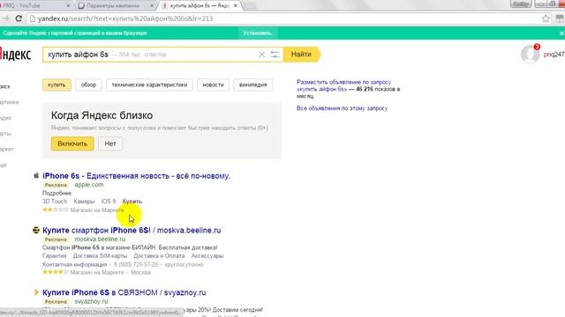
Task: Click the Найти search button
Action: coord(301,55)
